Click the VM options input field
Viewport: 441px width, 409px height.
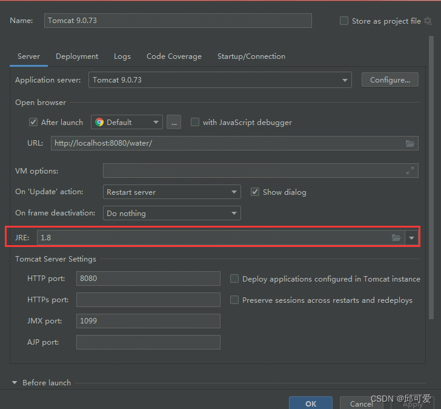pyautogui.click(x=260, y=171)
